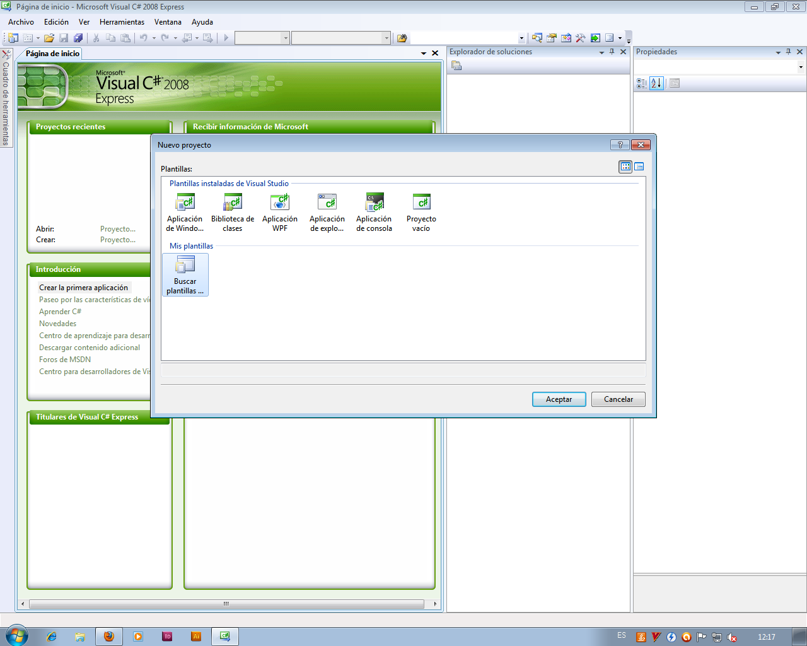This screenshot has width=807, height=646.
Task: Open the Toolbox via the hammer-wrench toolbar icon
Action: (581, 38)
